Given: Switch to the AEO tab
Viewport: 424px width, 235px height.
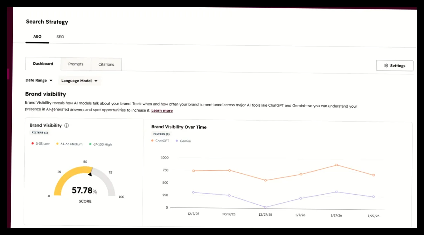Looking at the screenshot, I should click(x=37, y=36).
